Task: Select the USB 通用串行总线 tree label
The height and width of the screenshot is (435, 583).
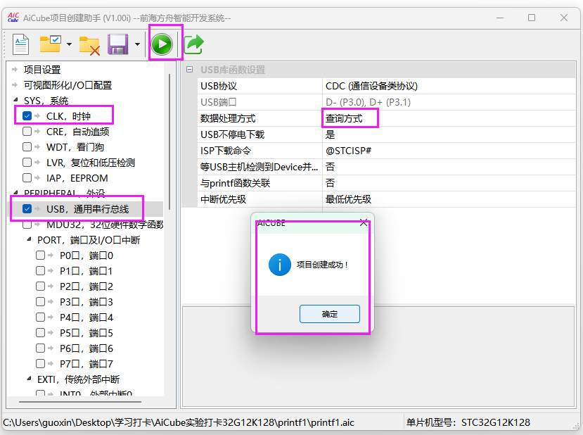Action: 88,209
